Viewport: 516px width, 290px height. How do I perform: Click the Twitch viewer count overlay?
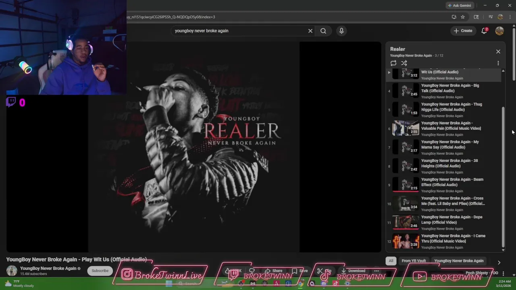pos(16,103)
